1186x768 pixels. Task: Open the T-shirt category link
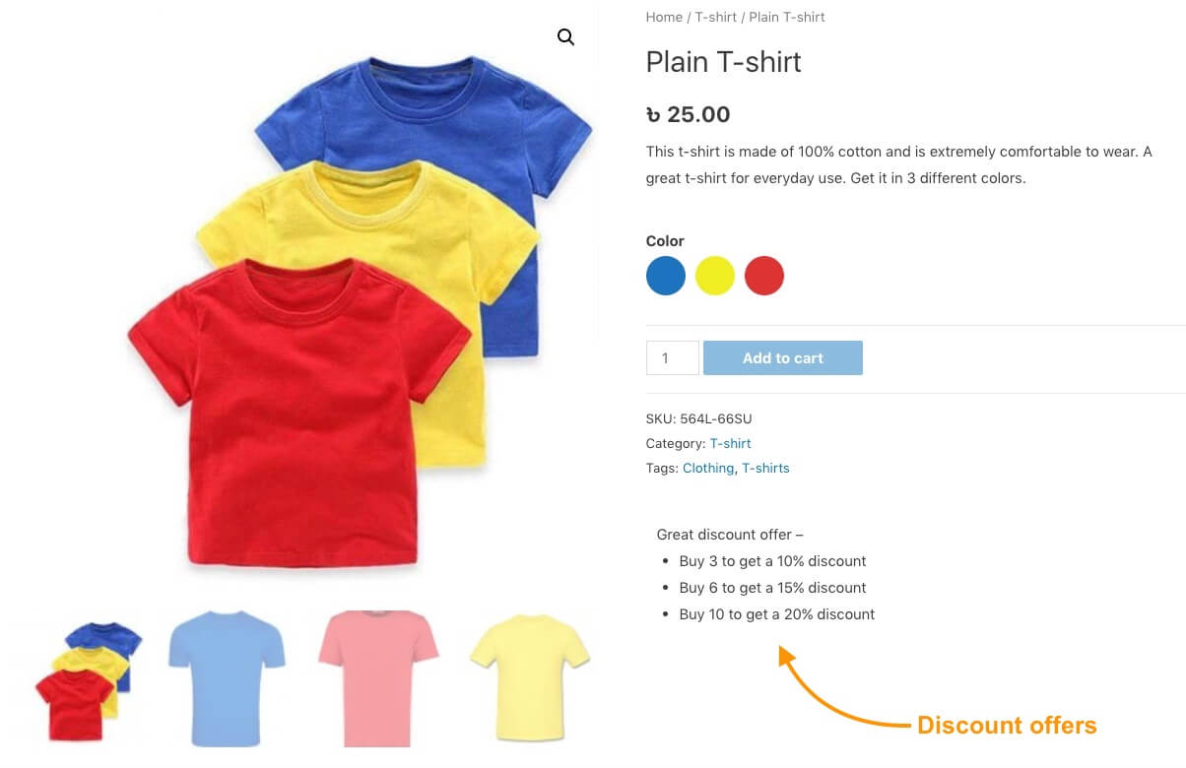point(730,444)
